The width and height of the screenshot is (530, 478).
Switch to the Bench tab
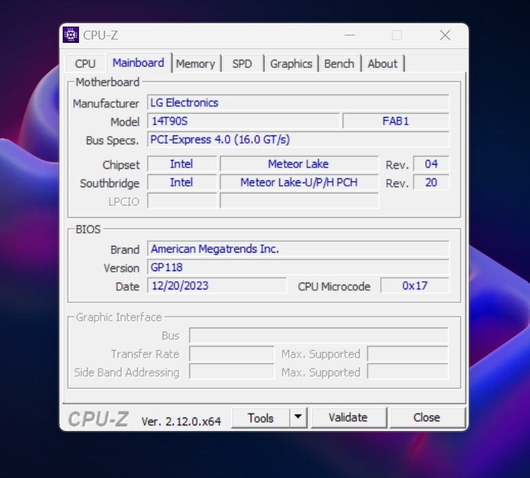pos(339,63)
